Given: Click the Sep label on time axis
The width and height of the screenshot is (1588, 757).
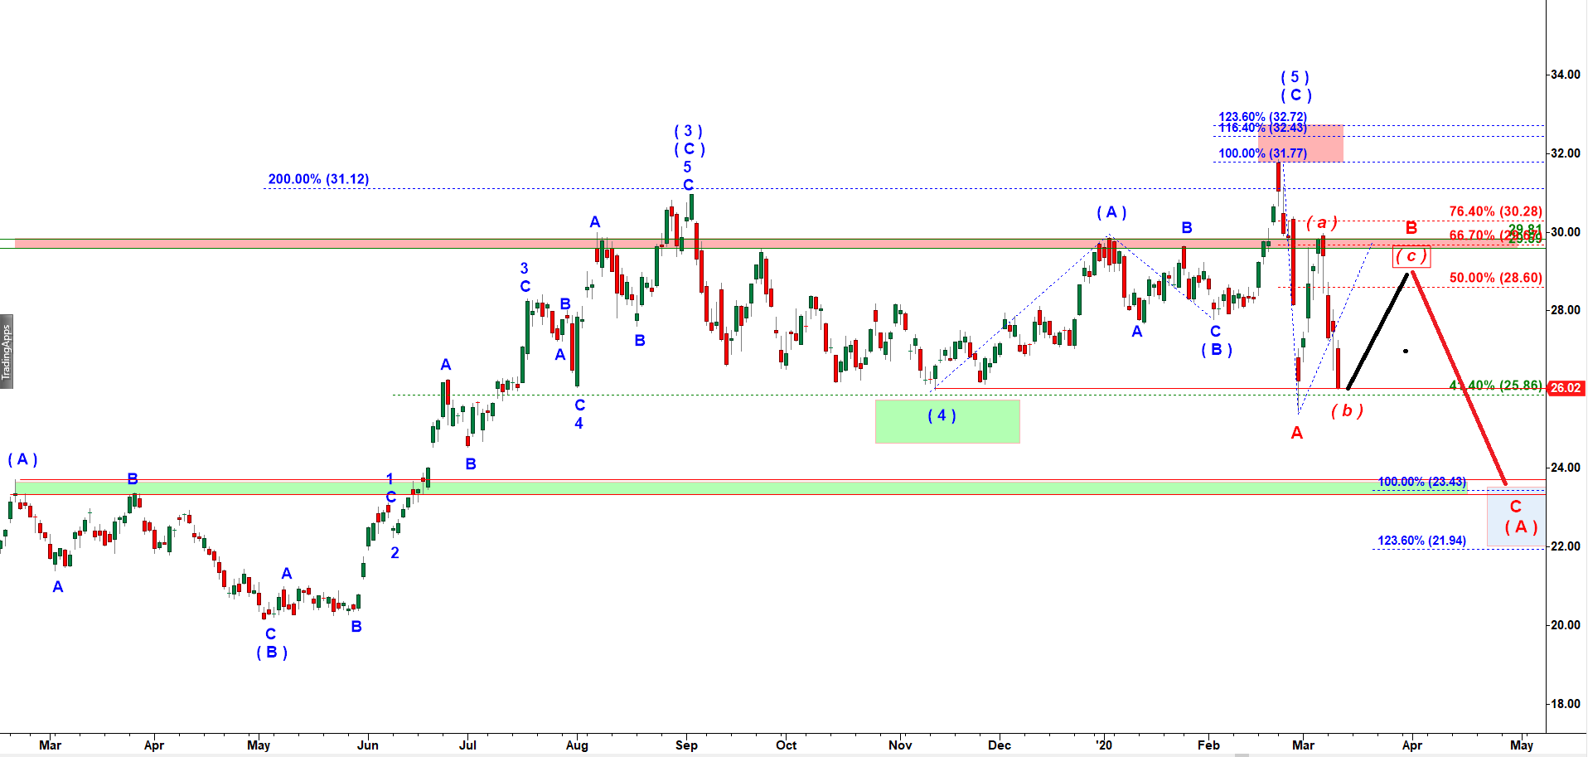Looking at the screenshot, I should 686,745.
